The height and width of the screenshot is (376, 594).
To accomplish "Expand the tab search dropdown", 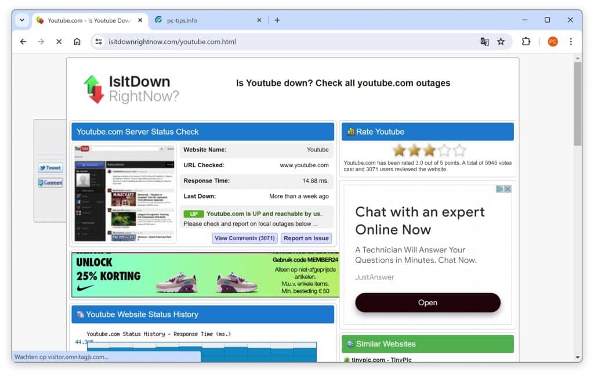I will [22, 20].
